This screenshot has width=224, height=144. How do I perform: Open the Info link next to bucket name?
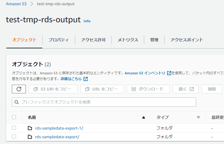(x=87, y=21)
